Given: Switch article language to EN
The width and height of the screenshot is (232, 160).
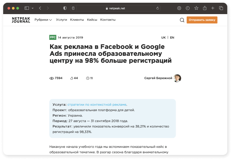Looking at the screenshot, I should 172,37.
